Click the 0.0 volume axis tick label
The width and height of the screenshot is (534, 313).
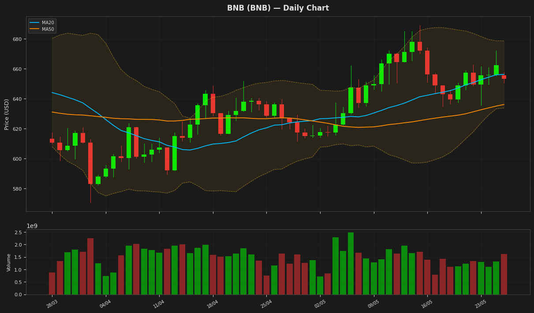click(x=19, y=295)
